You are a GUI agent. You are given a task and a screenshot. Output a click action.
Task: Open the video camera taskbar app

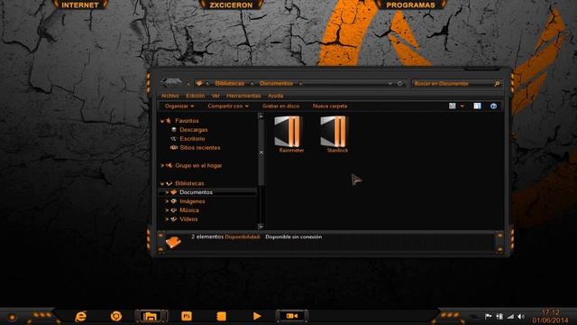292,316
